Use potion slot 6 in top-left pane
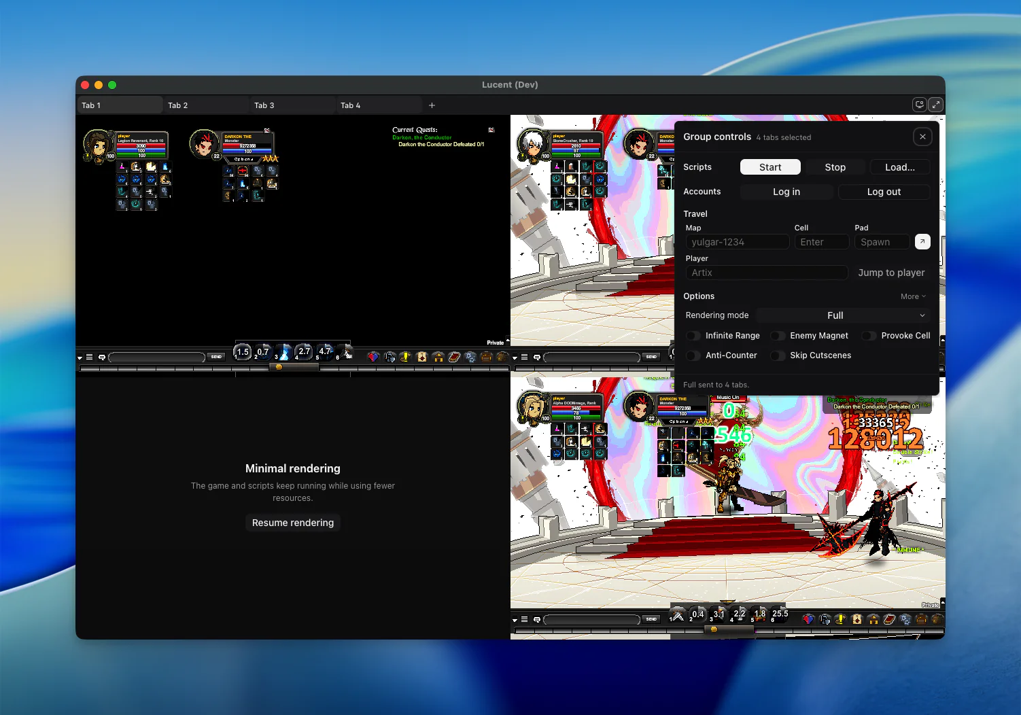Viewport: 1021px width, 715px height. coord(345,351)
